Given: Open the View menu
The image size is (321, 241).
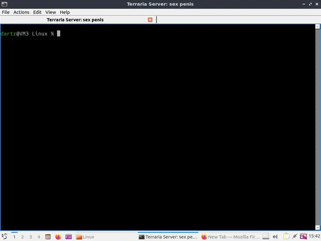Looking at the screenshot, I should pos(50,12).
